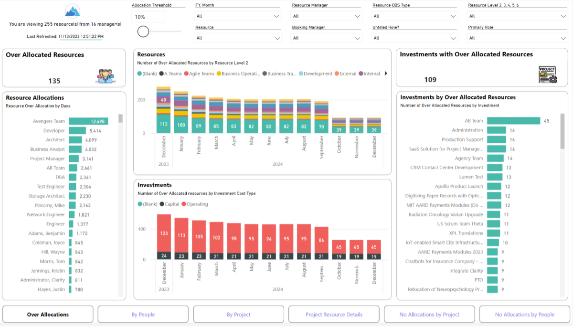This screenshot has width=573, height=327.
Task: Click the Allocation Threshold slider handle
Action: pos(142,31)
